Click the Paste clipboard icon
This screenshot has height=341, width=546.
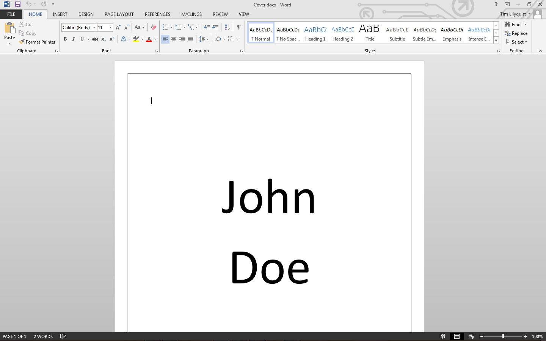pos(9,28)
